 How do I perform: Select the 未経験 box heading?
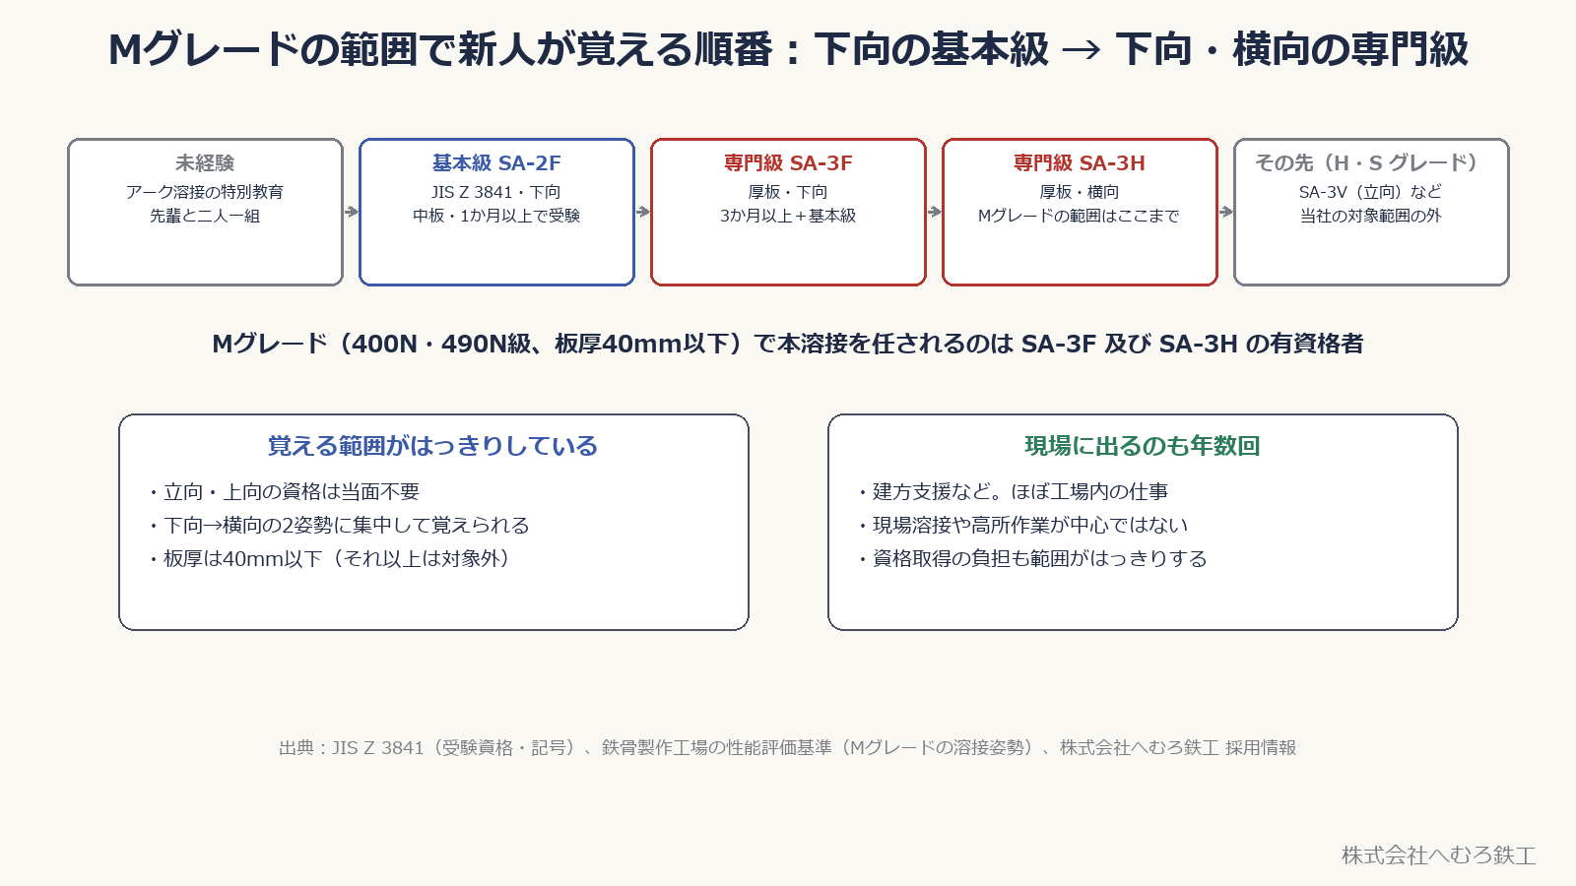point(205,163)
